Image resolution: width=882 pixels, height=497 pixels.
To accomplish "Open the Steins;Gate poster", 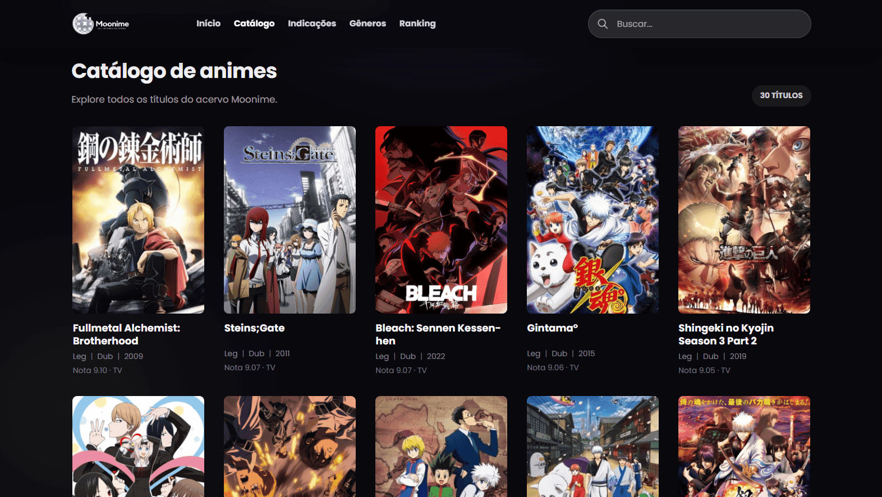I will click(x=290, y=220).
